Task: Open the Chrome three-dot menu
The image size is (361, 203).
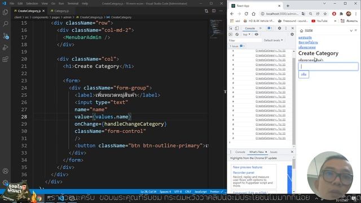Action: tap(356, 14)
